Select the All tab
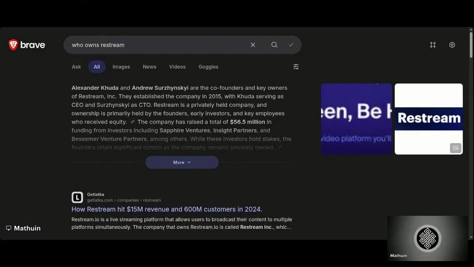The image size is (474, 267). click(97, 67)
